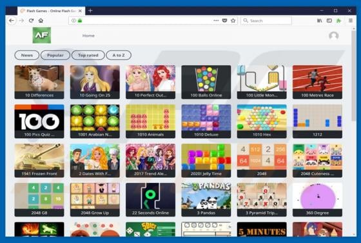This screenshot has width=361, height=243.
Task: Click the green extension icon in toolbar
Action: (338, 21)
